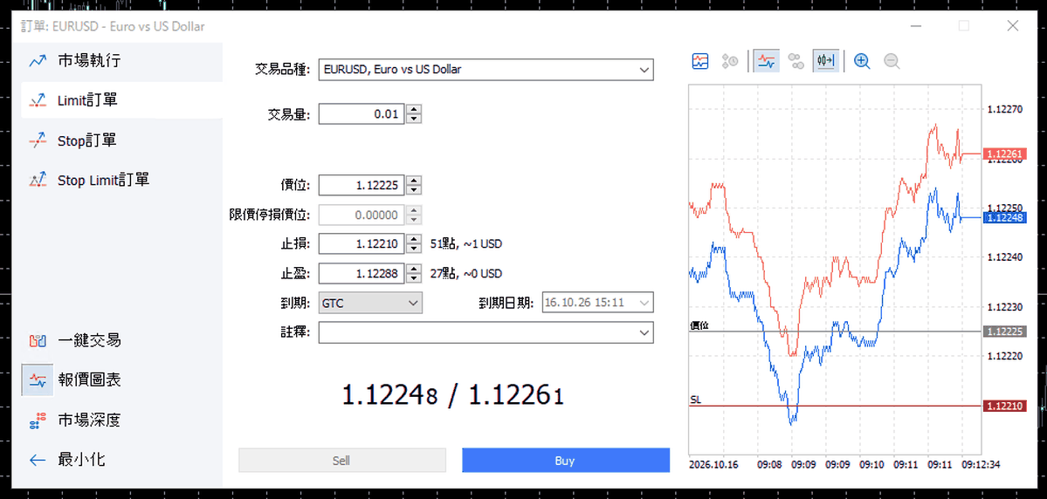Choose Stop訂單 order type
The height and width of the screenshot is (499, 1047).
click(x=121, y=140)
